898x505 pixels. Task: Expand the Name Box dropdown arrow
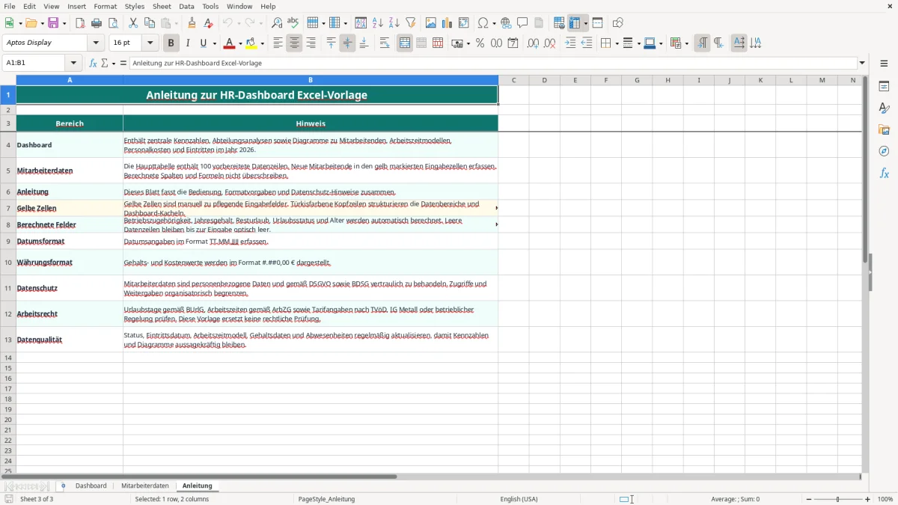tap(73, 63)
